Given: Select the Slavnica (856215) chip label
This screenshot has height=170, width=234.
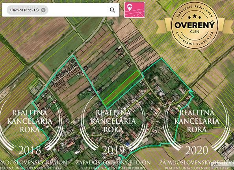Looking at the screenshot, I should [24, 10].
